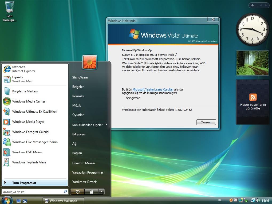The image size is (272, 204).
Task: Open Windows Ultimate Ek Özellikleri
Action: click(35, 112)
